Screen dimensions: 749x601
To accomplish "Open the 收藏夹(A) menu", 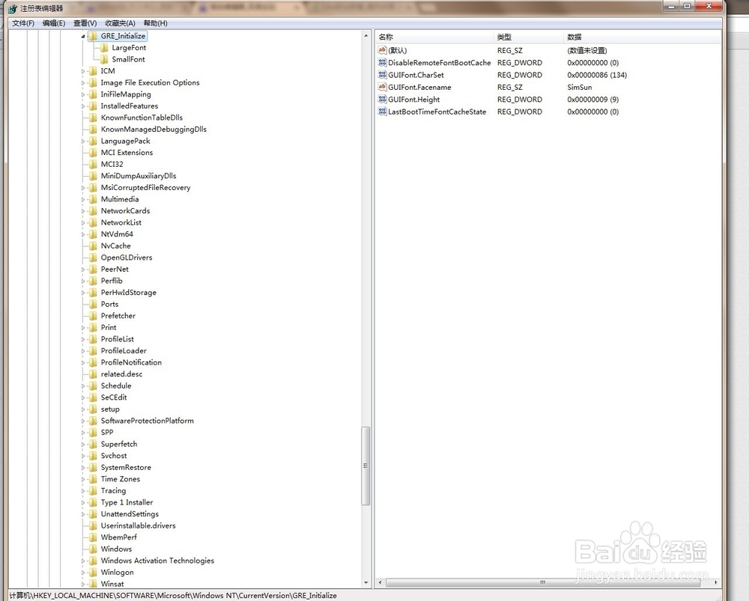I will tap(120, 23).
